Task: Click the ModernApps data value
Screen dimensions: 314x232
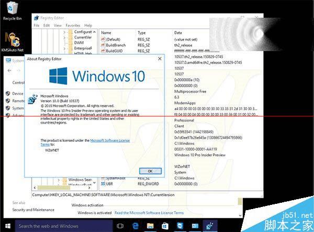Action: coord(185,103)
